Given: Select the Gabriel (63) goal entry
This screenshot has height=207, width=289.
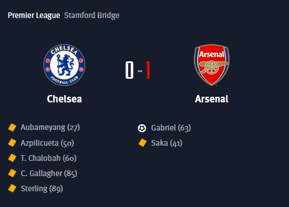Looking at the screenshot, I should click(171, 128).
